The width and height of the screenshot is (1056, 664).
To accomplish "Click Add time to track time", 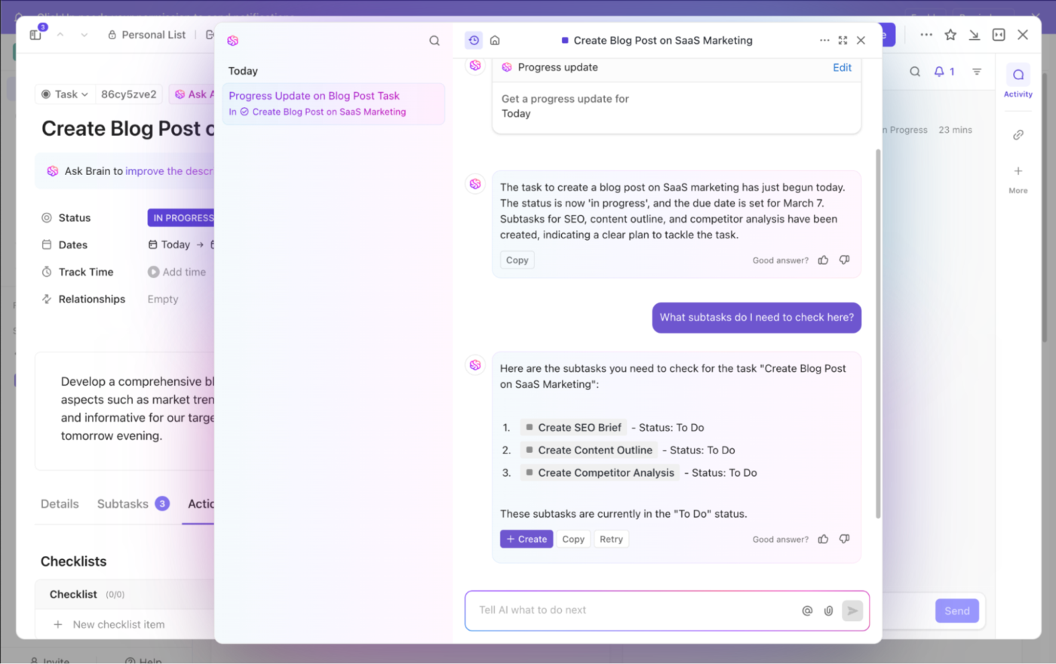I will pos(177,272).
